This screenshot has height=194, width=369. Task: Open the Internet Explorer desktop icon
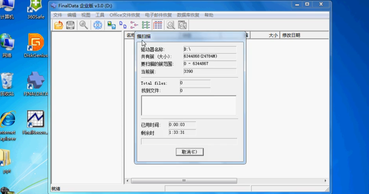8,126
